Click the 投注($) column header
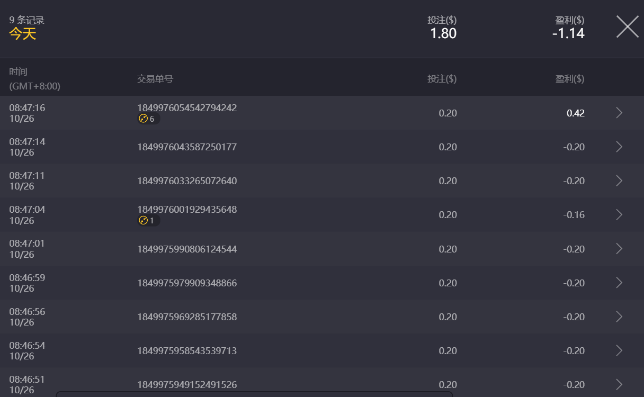 tap(442, 78)
